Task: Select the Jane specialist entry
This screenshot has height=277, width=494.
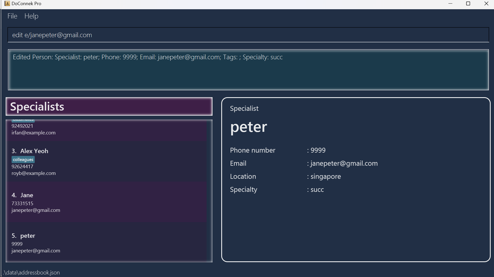Action: [27, 195]
